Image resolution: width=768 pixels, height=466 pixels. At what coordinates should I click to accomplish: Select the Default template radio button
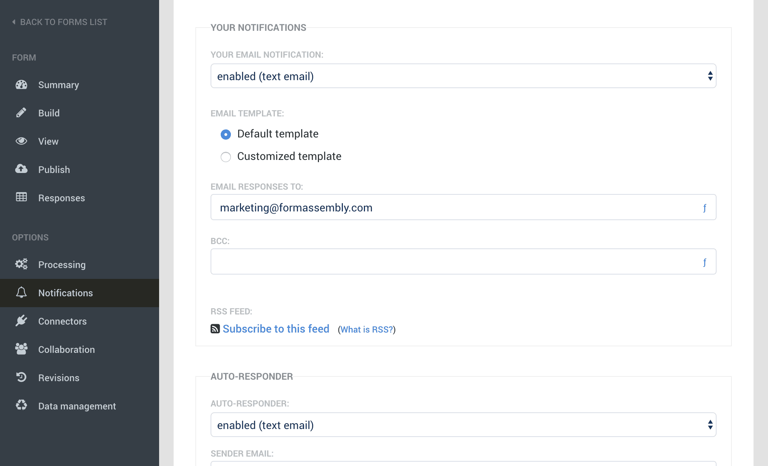click(226, 135)
